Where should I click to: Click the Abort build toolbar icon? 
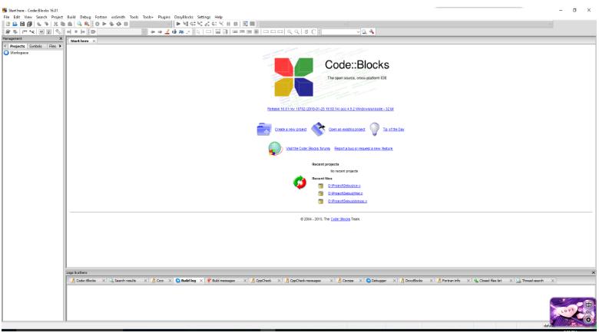pos(126,24)
